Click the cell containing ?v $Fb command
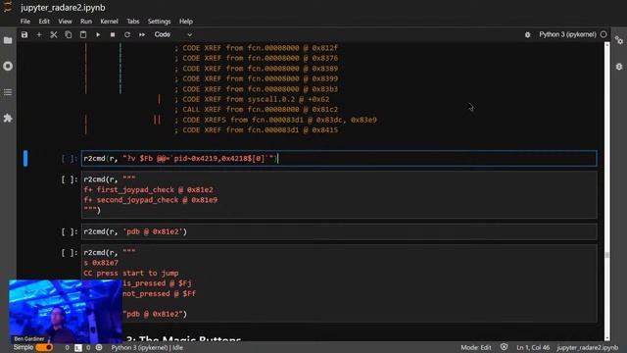The image size is (627, 353). (x=339, y=159)
